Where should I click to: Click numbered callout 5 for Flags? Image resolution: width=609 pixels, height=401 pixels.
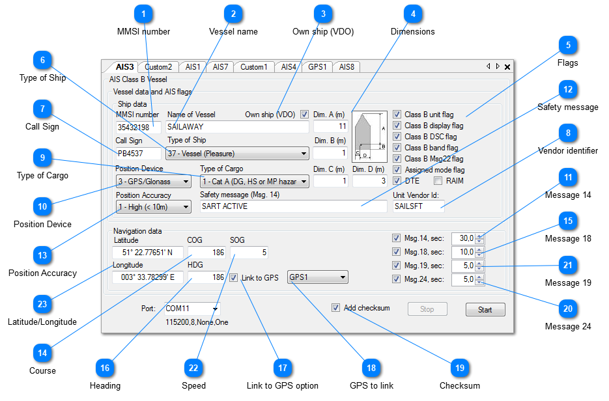pyautogui.click(x=567, y=46)
